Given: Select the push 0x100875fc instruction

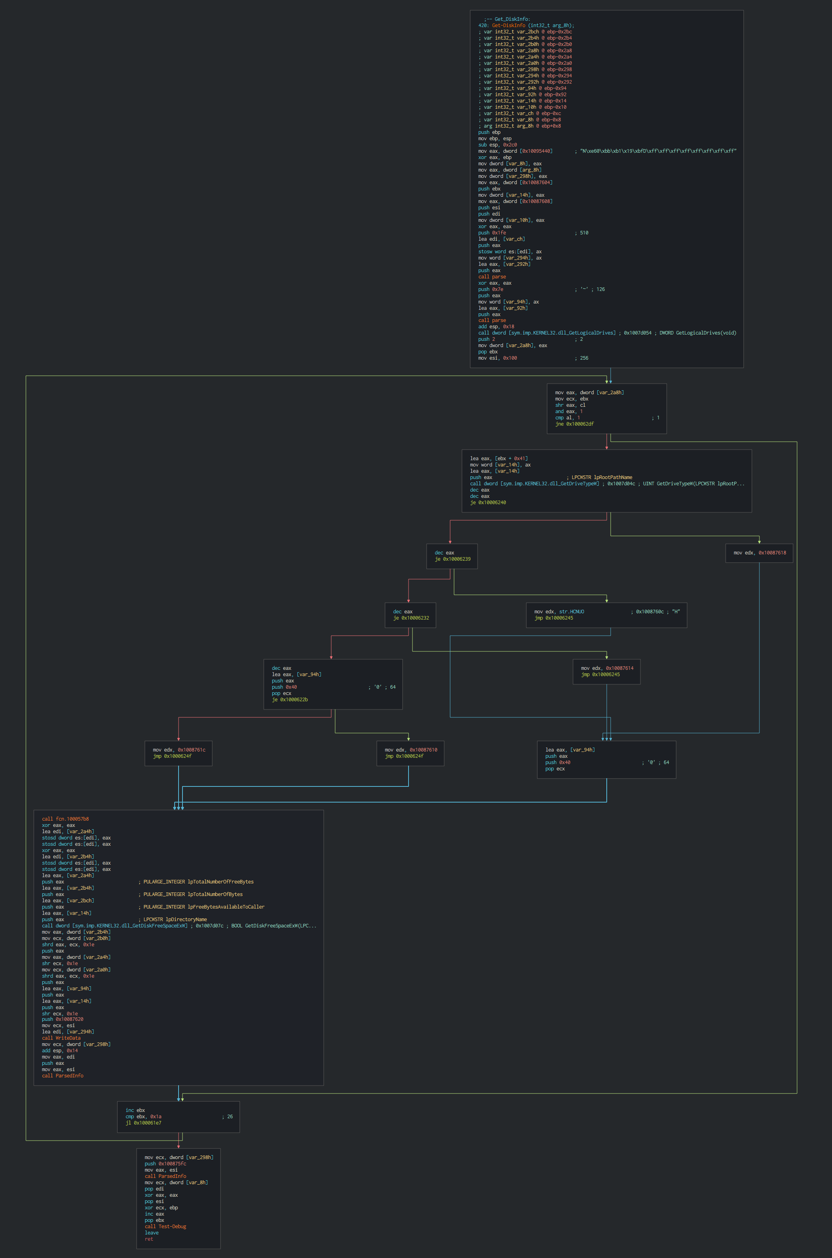Looking at the screenshot, I should pyautogui.click(x=165, y=1163).
